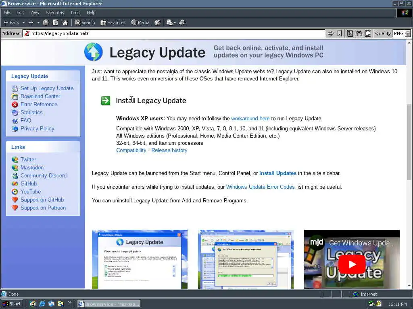Screen dimensions: 413x309
Task: Open the Release history link
Action: click(169, 150)
